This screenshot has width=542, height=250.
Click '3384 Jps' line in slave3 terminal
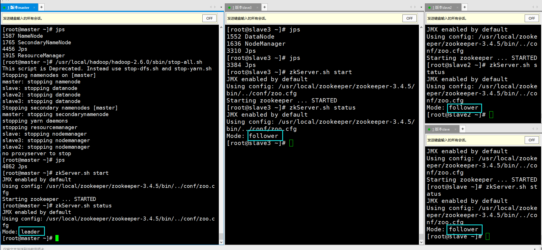pos(241,65)
